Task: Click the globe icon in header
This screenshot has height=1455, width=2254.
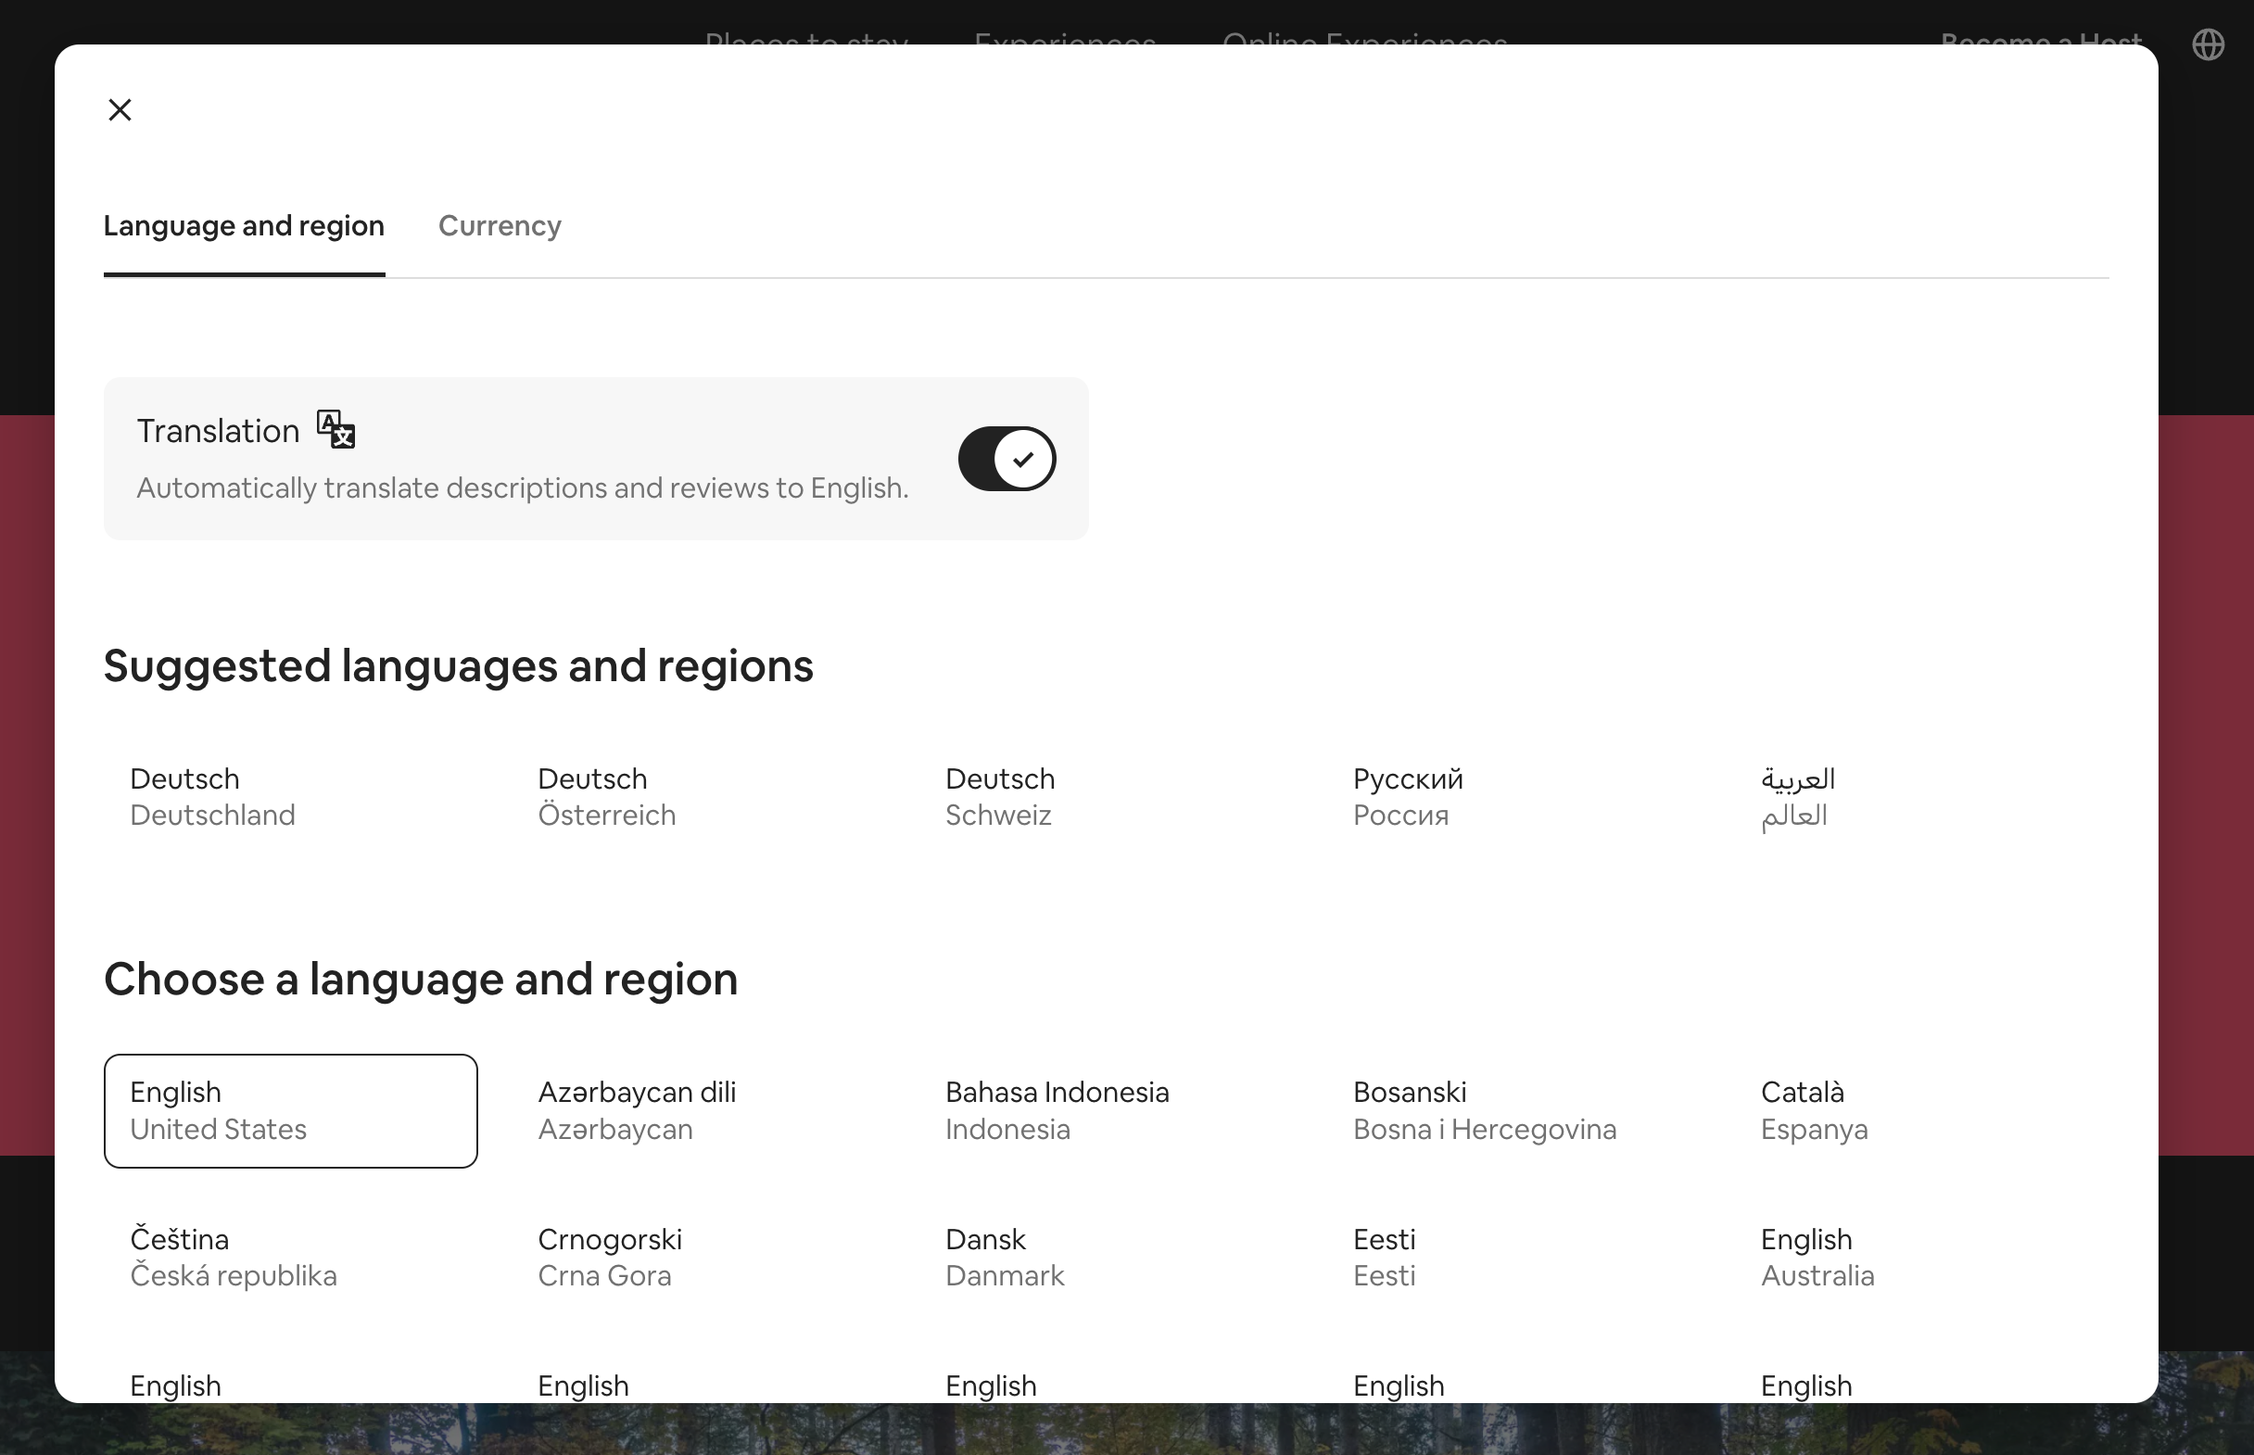Action: [x=2207, y=44]
